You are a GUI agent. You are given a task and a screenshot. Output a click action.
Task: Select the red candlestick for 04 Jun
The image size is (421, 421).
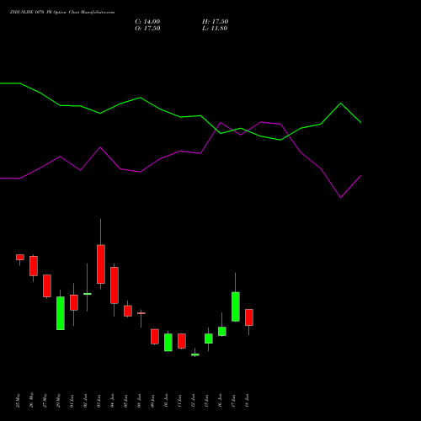point(115,285)
